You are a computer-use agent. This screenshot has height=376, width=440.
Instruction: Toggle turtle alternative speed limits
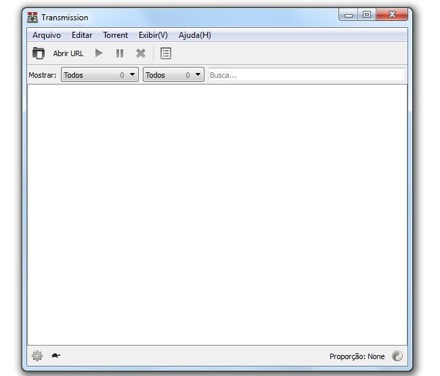tap(56, 356)
